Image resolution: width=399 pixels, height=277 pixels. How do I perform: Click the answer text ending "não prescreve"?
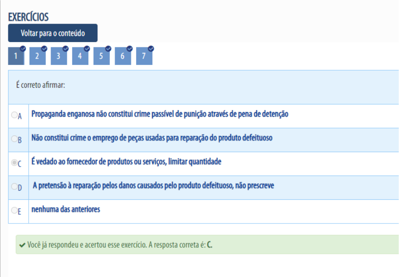click(153, 185)
